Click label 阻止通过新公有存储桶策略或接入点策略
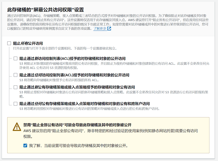Image resolution: width=218 pixels, height=161 pixels. [x=77, y=87]
